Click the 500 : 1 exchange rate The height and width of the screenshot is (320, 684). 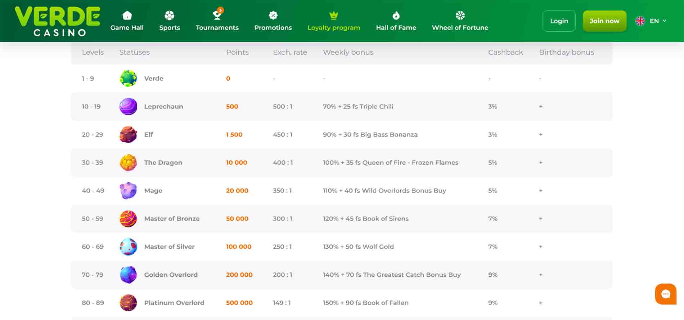click(283, 107)
